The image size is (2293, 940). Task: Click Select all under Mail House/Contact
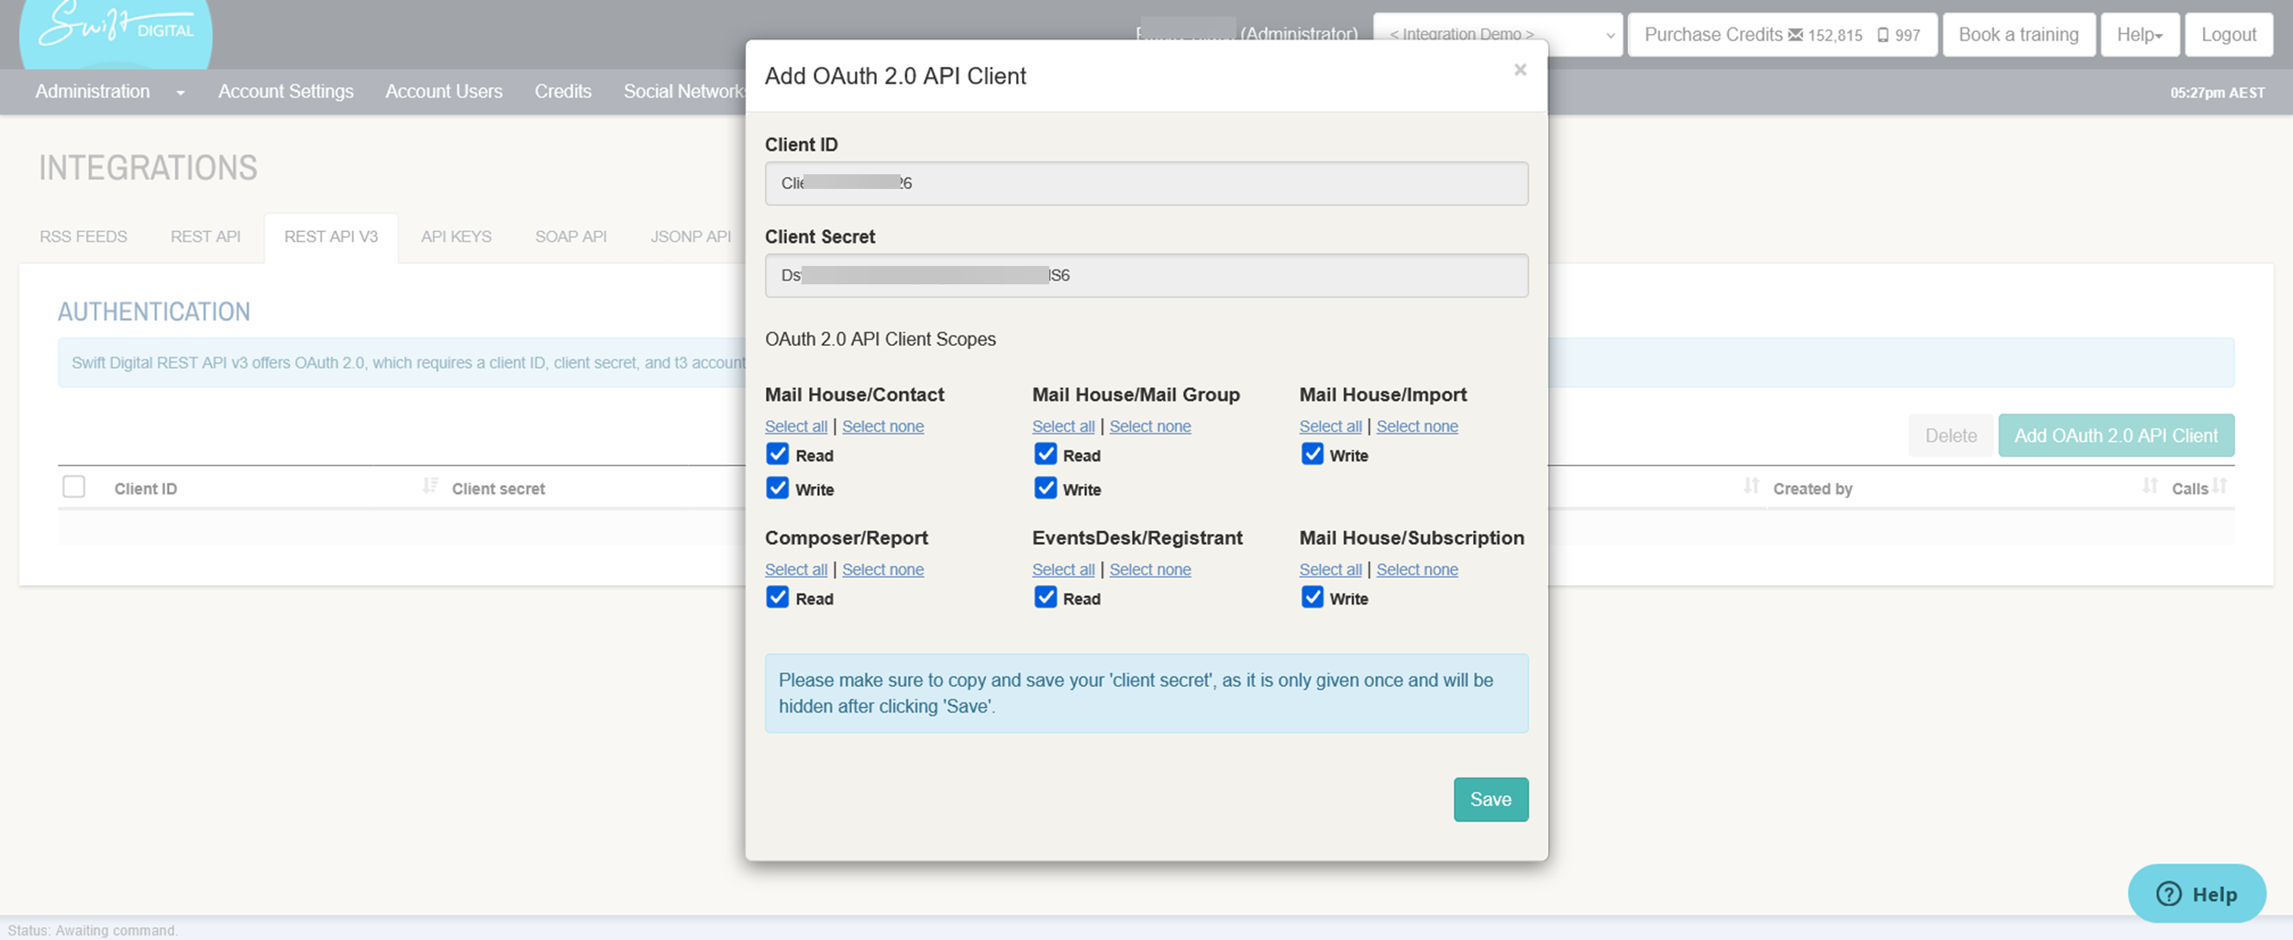click(x=796, y=426)
